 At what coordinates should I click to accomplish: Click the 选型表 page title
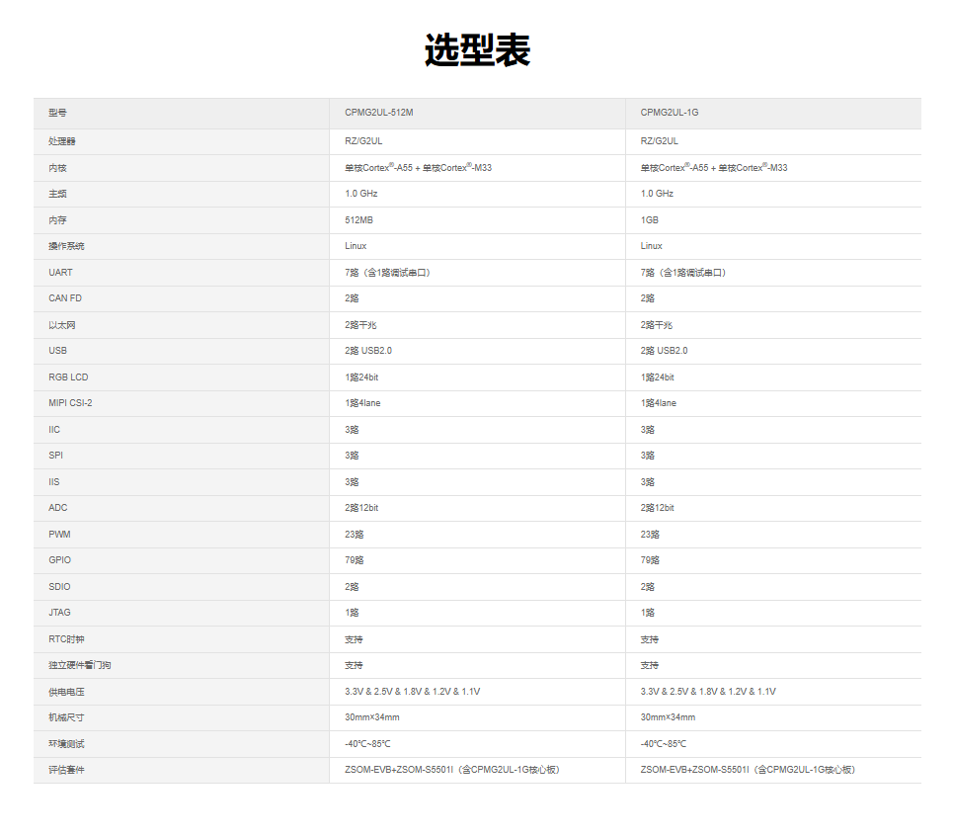tap(477, 50)
